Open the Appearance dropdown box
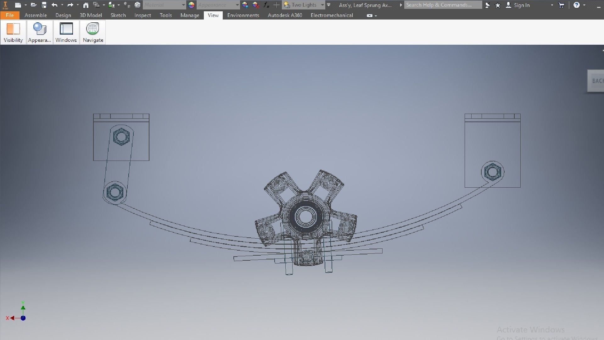This screenshot has width=604, height=340. [218, 5]
